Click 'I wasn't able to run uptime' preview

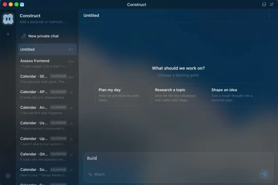pyautogui.click(x=43, y=144)
